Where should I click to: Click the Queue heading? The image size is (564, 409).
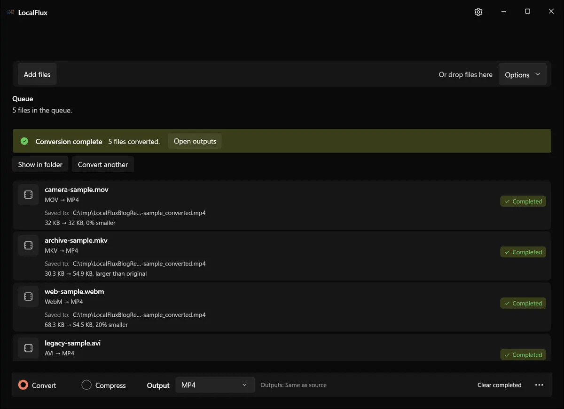click(23, 99)
